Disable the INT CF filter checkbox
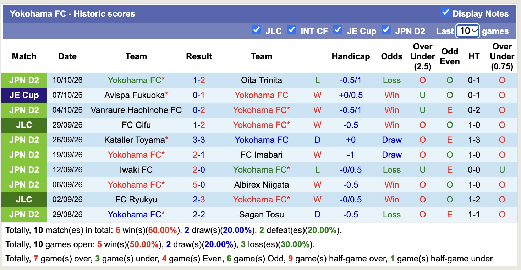This screenshot has height=270, width=521. [292, 30]
